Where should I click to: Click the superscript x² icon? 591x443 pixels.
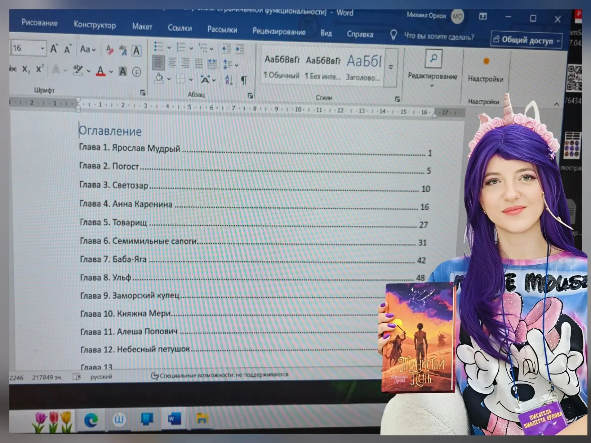tap(40, 69)
